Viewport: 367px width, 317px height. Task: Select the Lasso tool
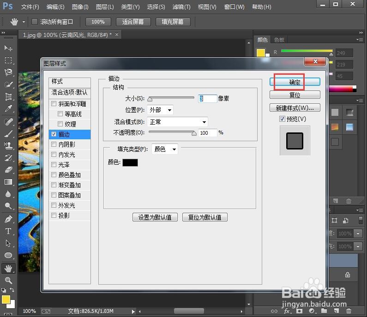[x=8, y=72]
